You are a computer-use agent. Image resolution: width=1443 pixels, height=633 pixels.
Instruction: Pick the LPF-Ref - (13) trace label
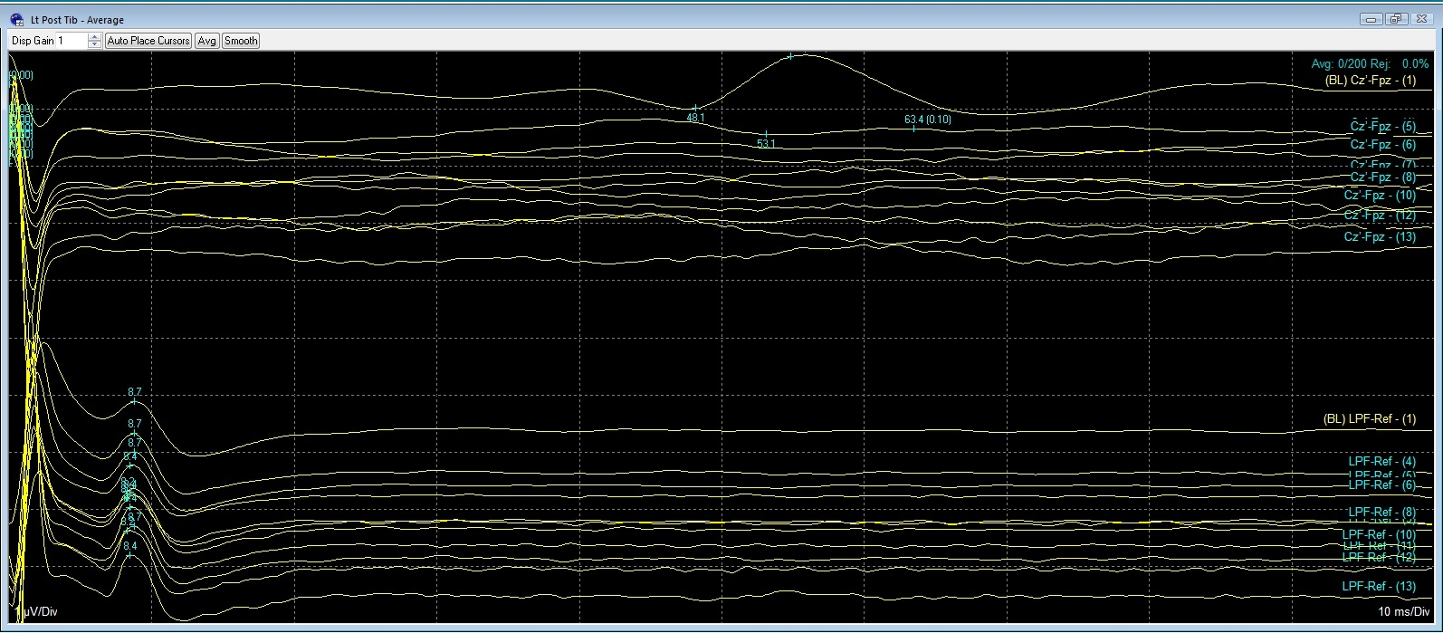pos(1378,587)
